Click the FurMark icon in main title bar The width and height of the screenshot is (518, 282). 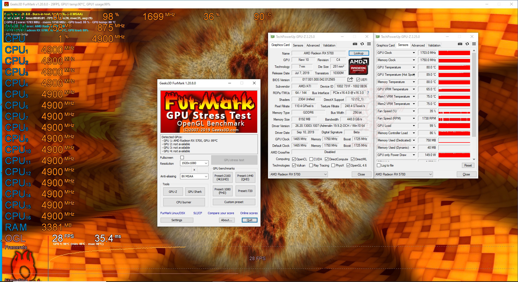click(6, 4)
